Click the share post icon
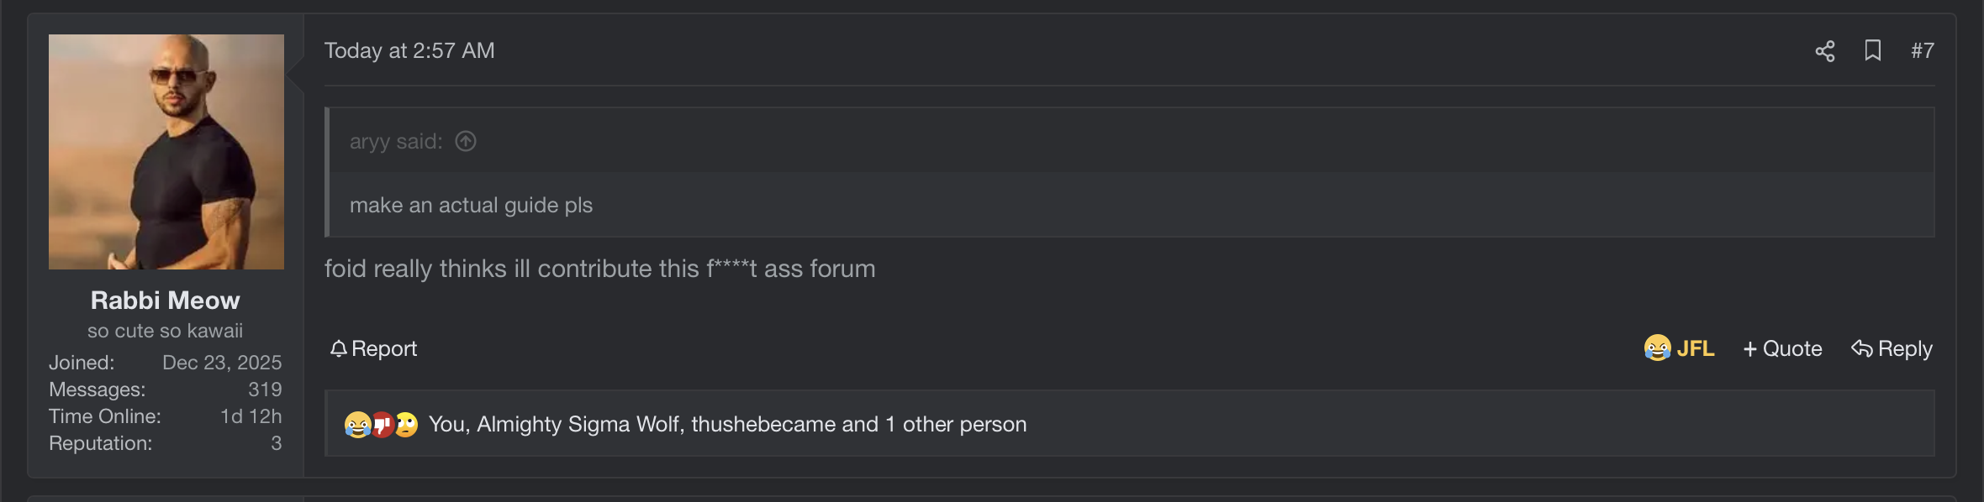 (1824, 51)
